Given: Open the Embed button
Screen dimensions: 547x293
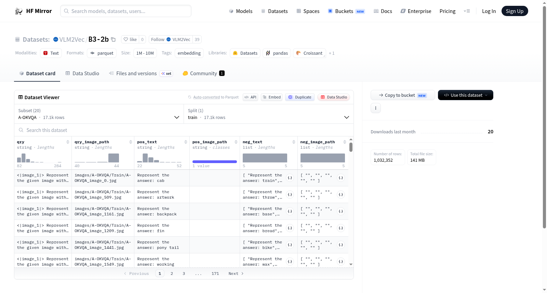Looking at the screenshot, I should point(271,97).
